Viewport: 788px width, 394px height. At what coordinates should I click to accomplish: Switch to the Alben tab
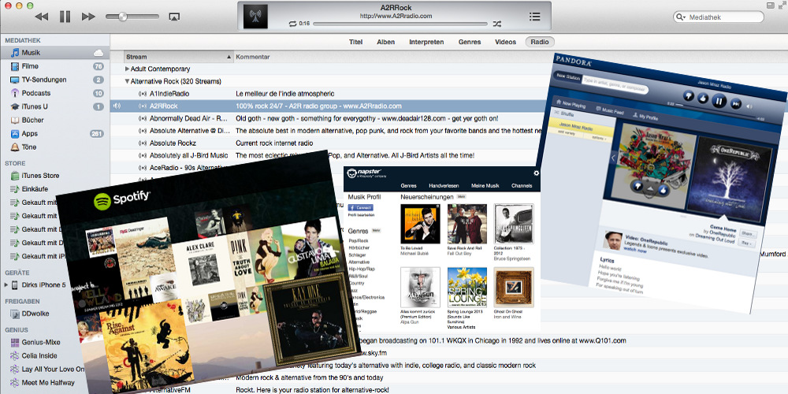pos(386,43)
